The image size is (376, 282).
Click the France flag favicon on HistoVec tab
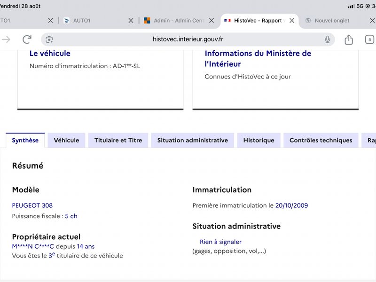click(x=227, y=20)
